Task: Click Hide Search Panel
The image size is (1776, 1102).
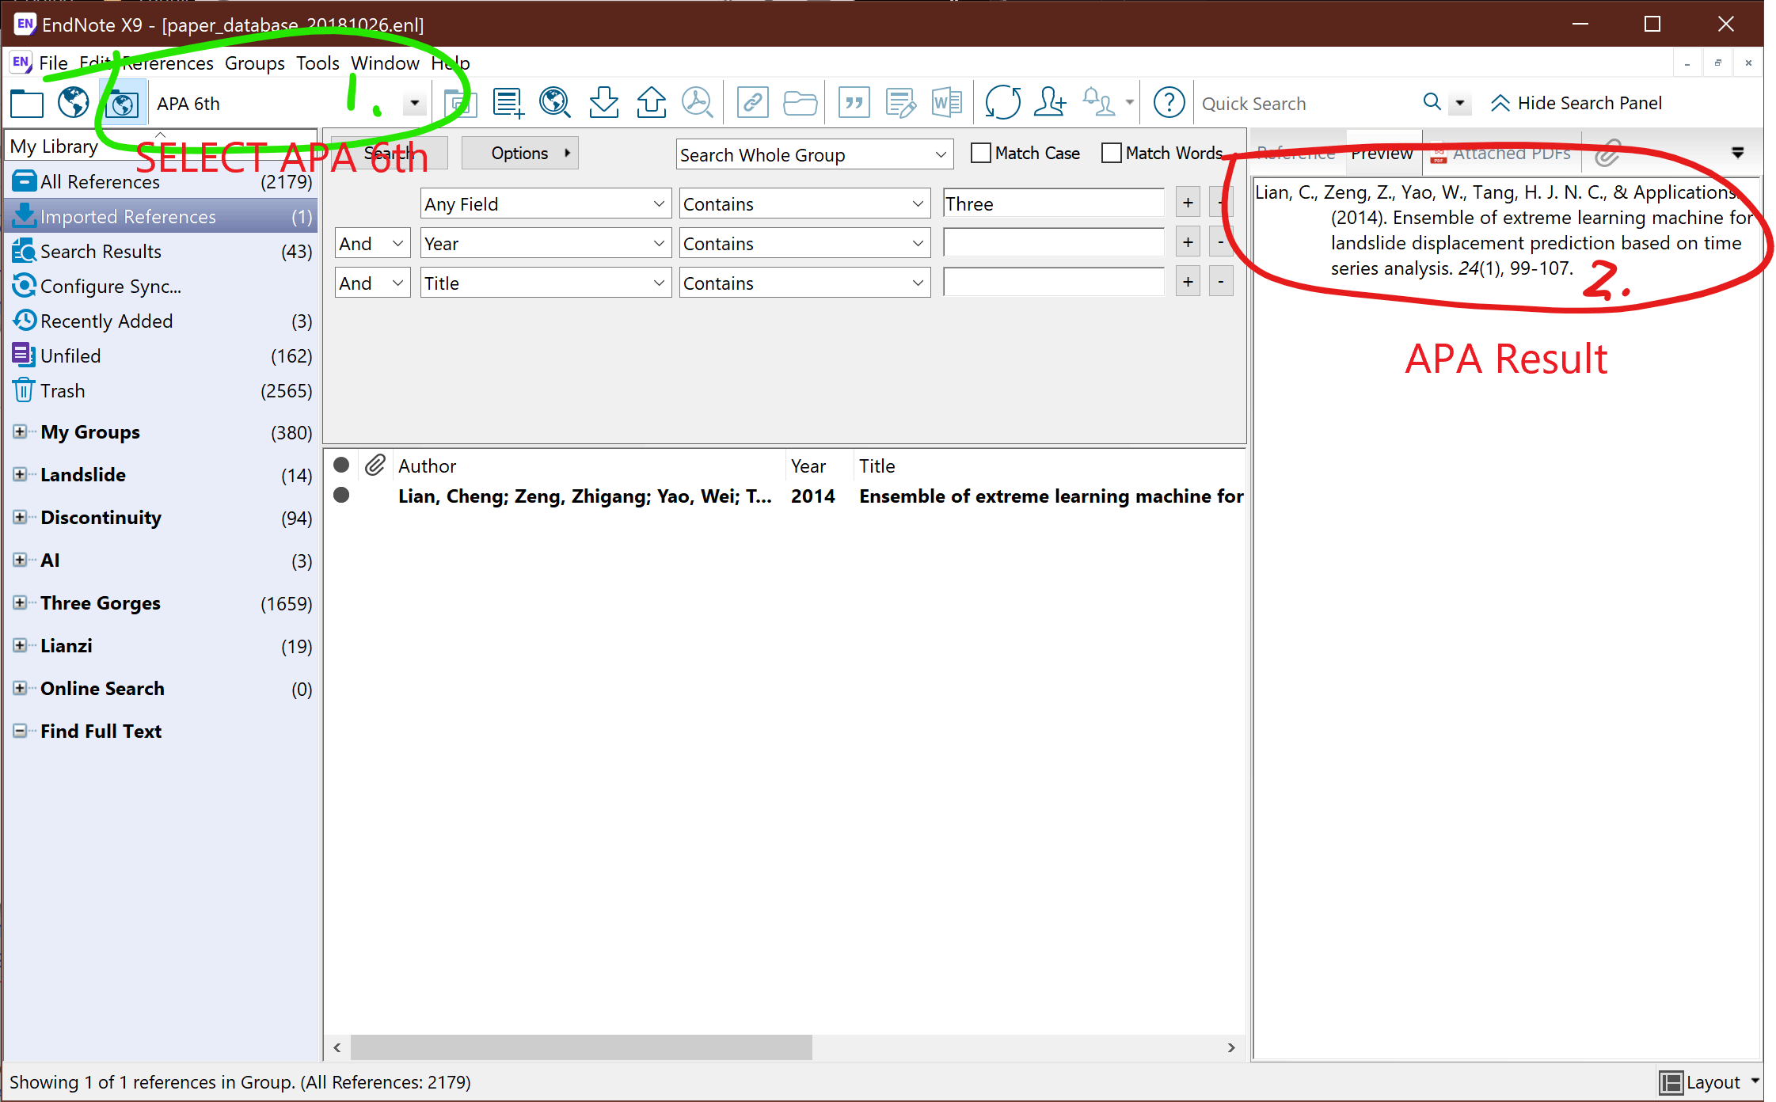Action: (x=1576, y=103)
